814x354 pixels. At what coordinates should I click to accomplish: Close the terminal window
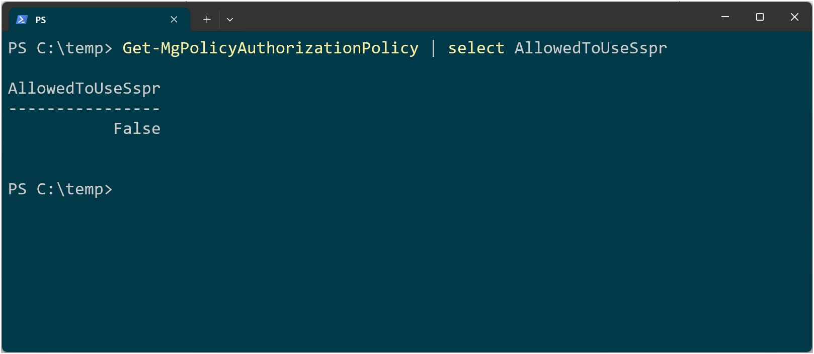pos(794,17)
